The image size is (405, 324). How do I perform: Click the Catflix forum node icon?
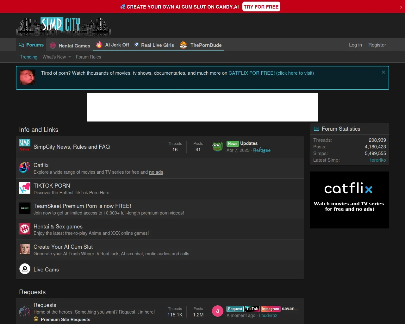pos(25,168)
